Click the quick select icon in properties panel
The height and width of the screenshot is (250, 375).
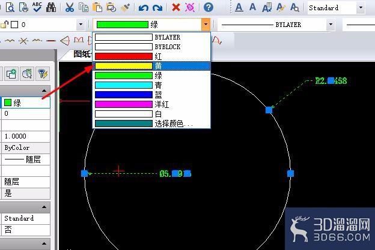coord(27,74)
